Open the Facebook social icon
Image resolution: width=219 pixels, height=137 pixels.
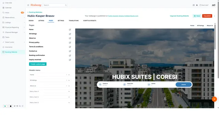click(17, 106)
